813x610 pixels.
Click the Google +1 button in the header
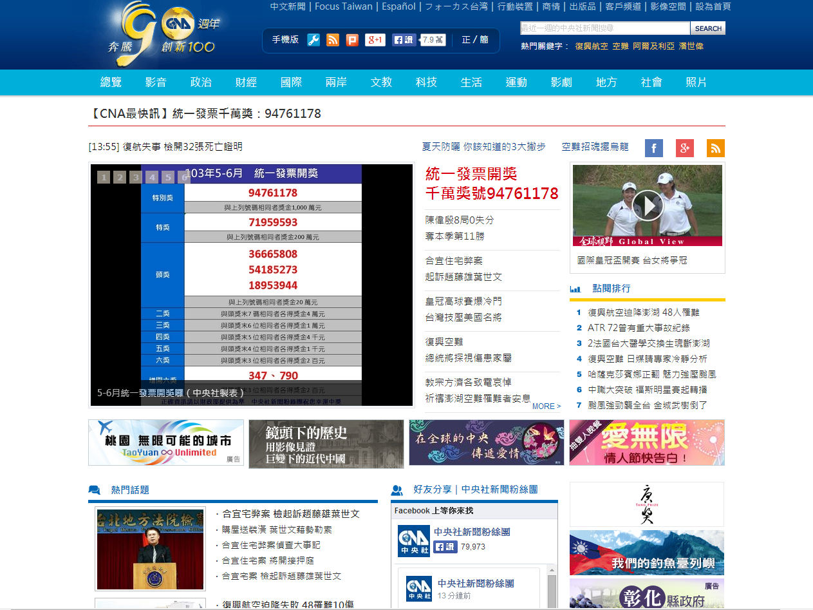click(375, 40)
